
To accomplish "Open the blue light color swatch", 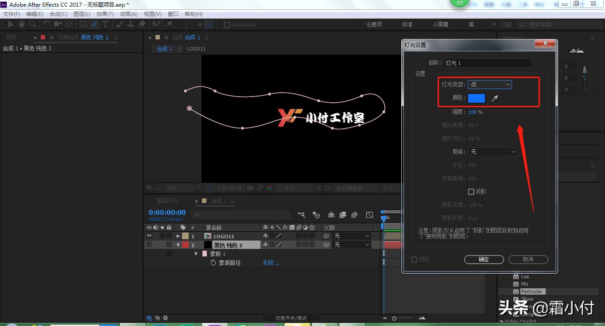I will pyautogui.click(x=476, y=98).
